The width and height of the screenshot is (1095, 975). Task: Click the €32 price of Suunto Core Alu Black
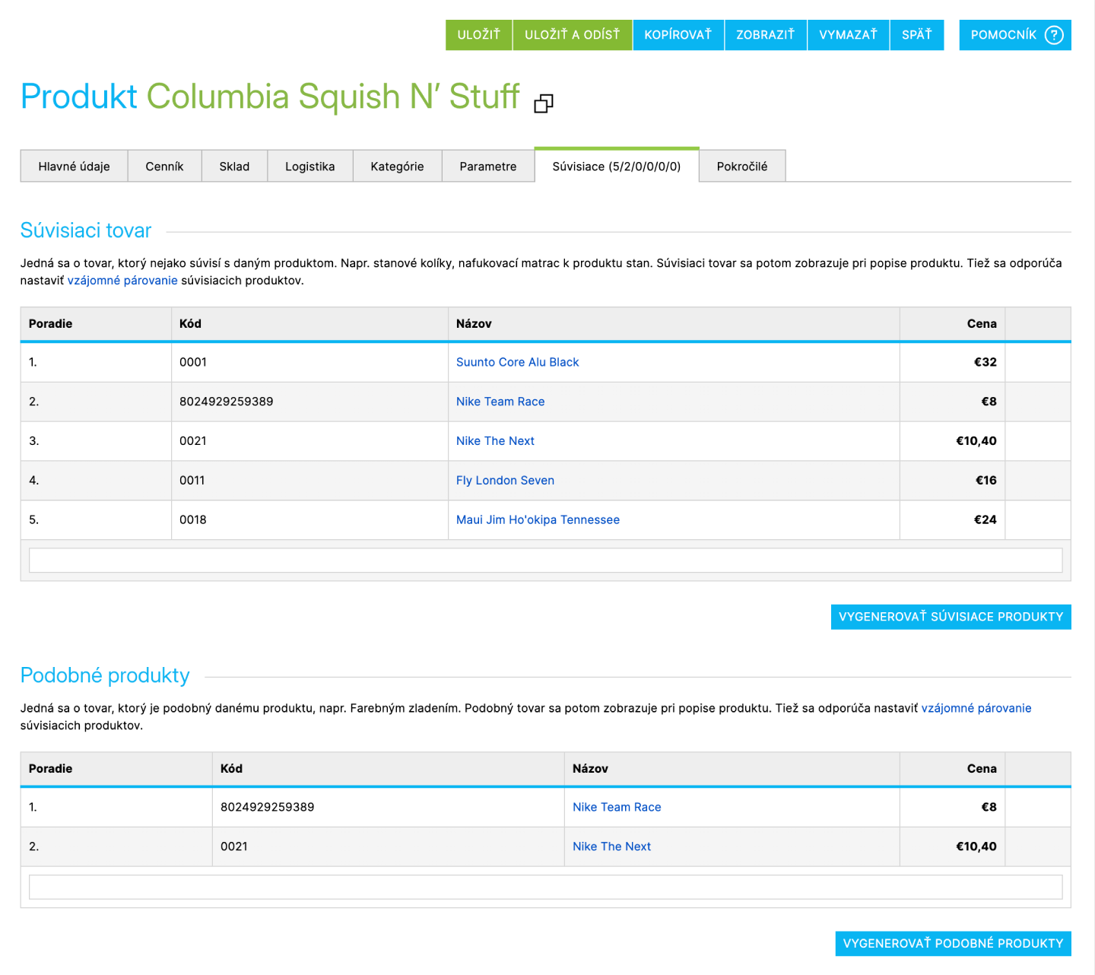[x=985, y=362]
